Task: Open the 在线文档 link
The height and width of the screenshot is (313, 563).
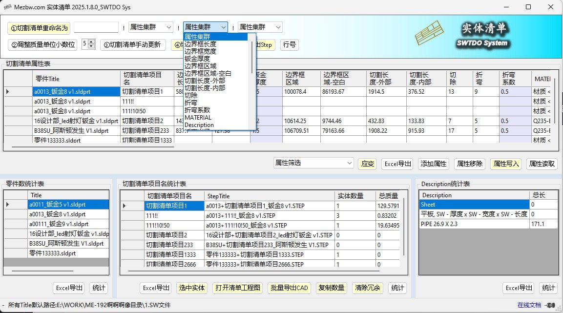Action: 529,305
